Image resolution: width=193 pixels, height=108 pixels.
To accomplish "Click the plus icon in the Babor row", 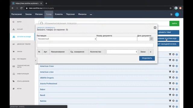I will pos(173,89).
